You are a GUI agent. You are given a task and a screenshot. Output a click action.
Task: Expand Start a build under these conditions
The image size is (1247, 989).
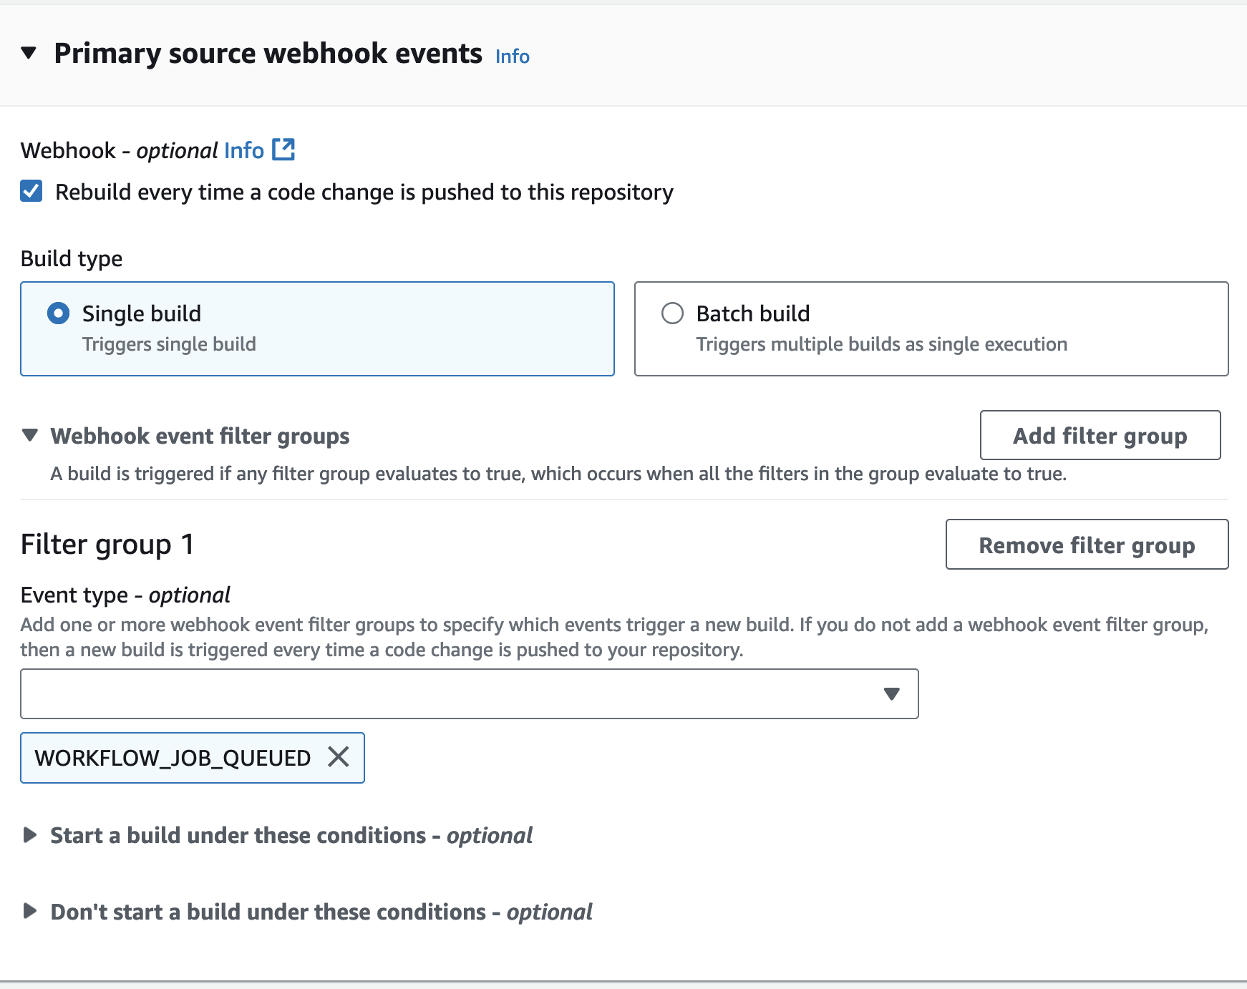(x=30, y=835)
